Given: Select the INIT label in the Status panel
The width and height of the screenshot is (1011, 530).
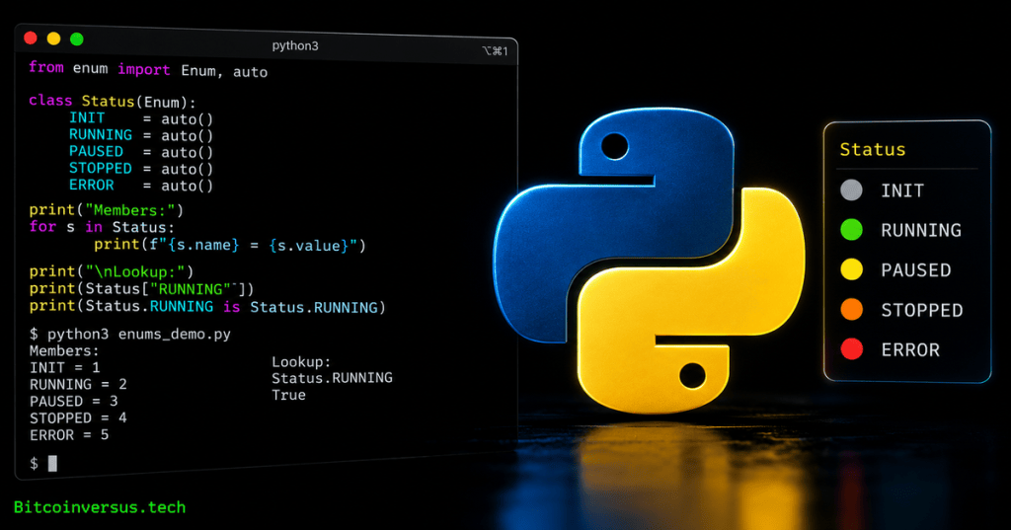Looking at the screenshot, I should (x=902, y=190).
